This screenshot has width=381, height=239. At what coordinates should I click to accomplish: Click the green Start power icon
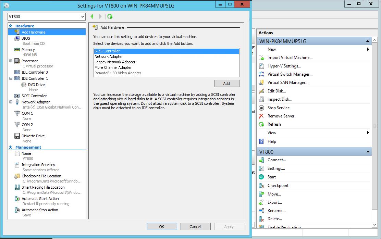(x=261, y=177)
